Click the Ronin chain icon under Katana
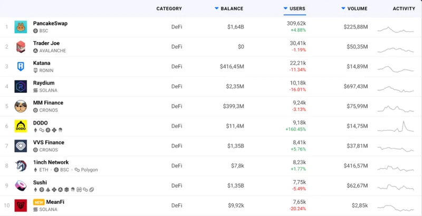This screenshot has width=422, height=216. coord(35,71)
